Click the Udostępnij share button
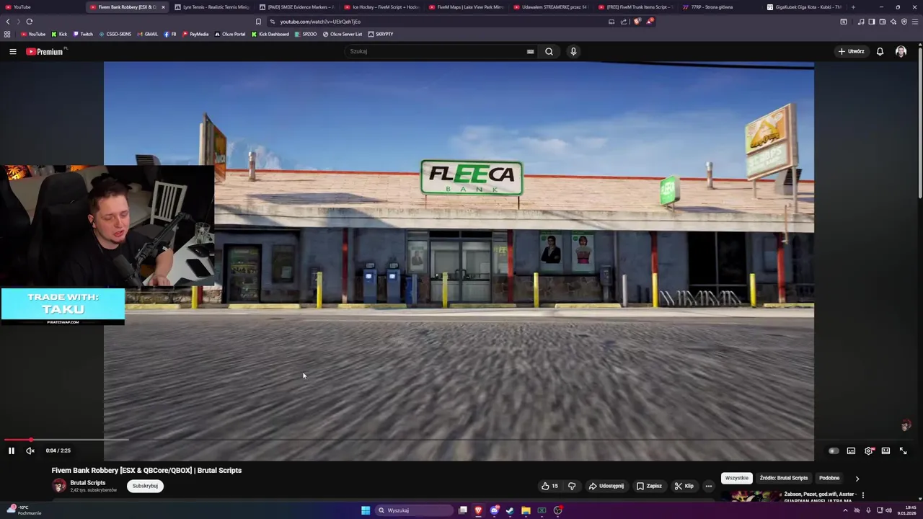 click(x=606, y=486)
